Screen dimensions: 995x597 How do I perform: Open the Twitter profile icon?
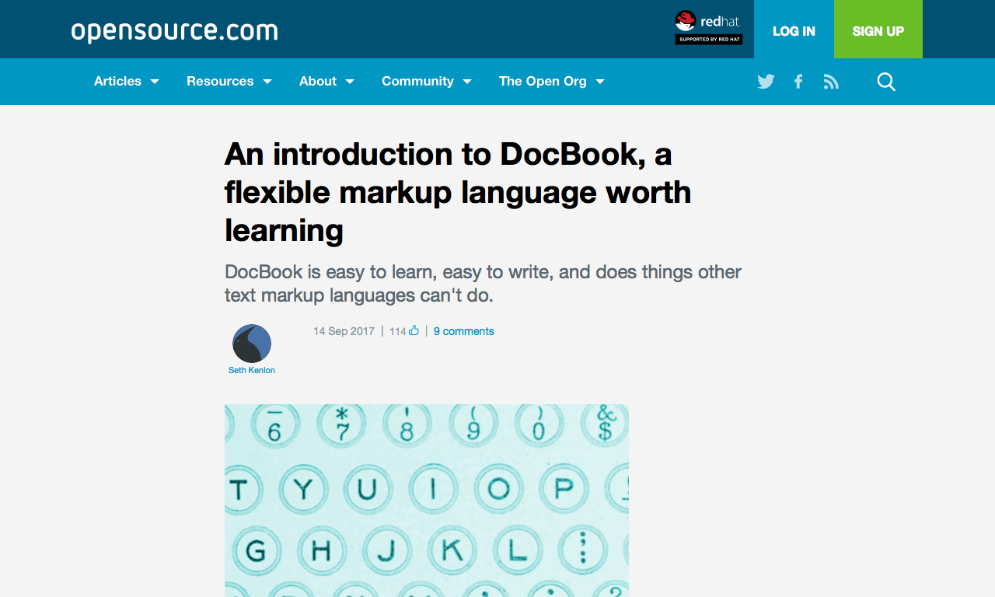tap(766, 82)
